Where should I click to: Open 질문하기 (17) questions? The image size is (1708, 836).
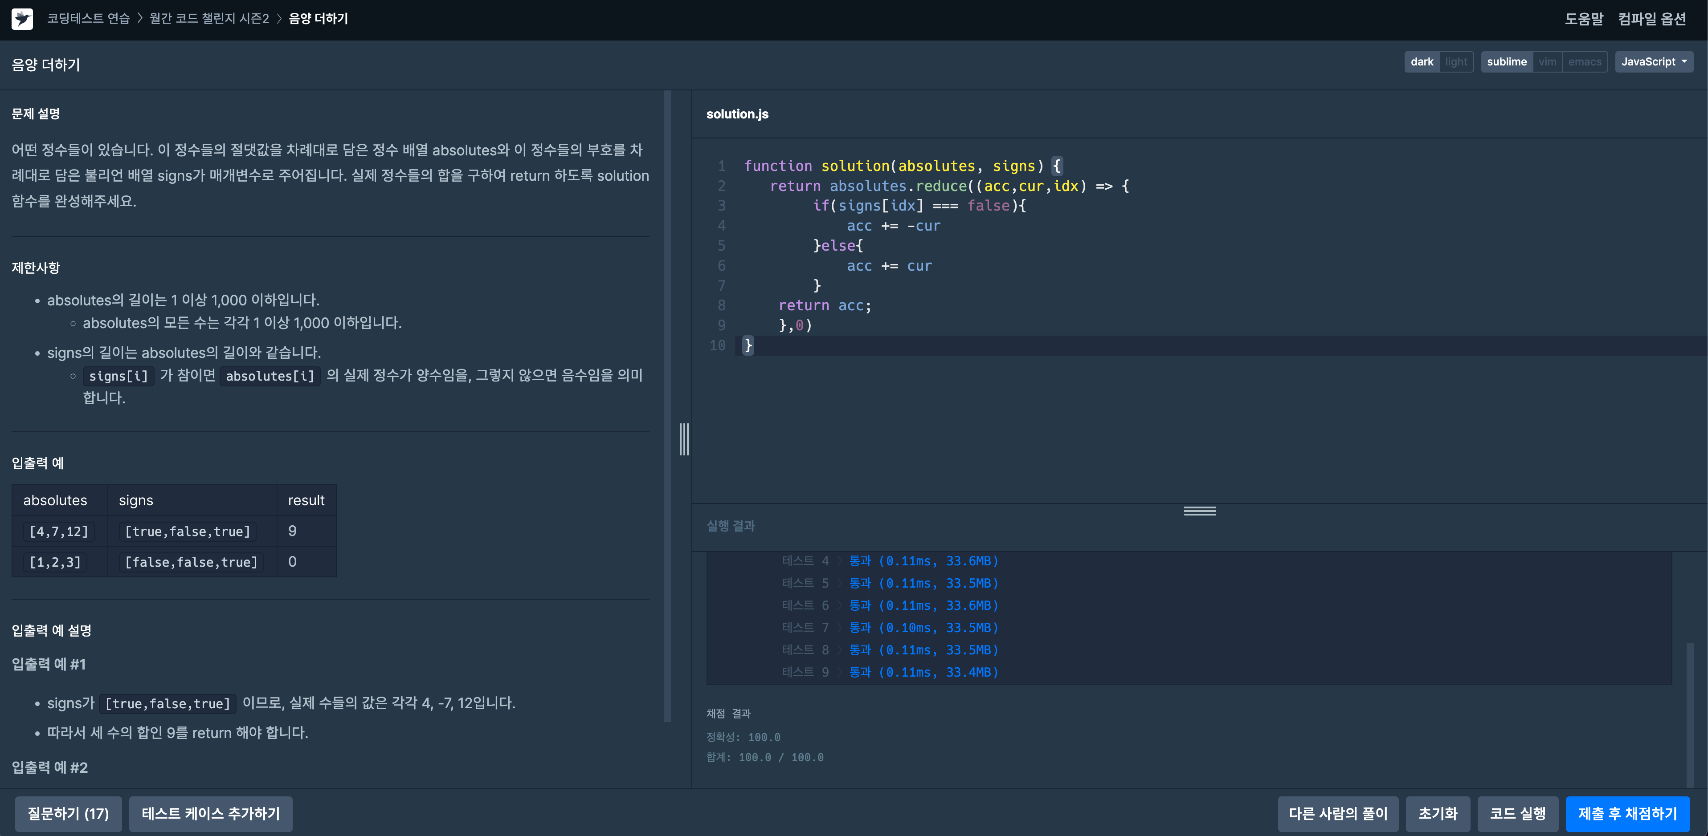[x=68, y=813]
